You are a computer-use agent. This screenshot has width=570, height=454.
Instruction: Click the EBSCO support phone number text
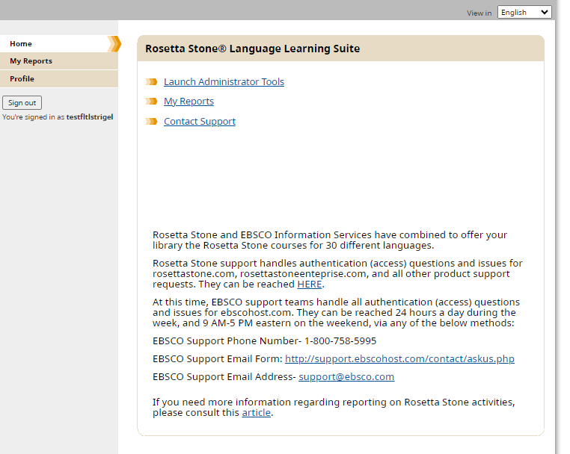[340, 340]
